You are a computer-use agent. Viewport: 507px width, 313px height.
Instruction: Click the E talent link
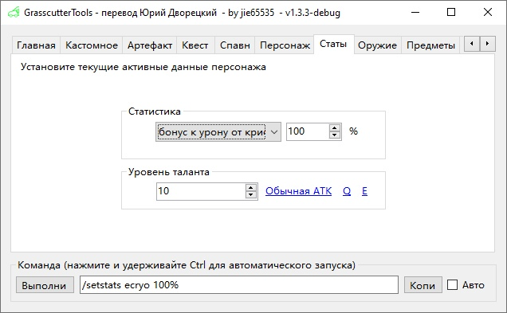coord(364,191)
